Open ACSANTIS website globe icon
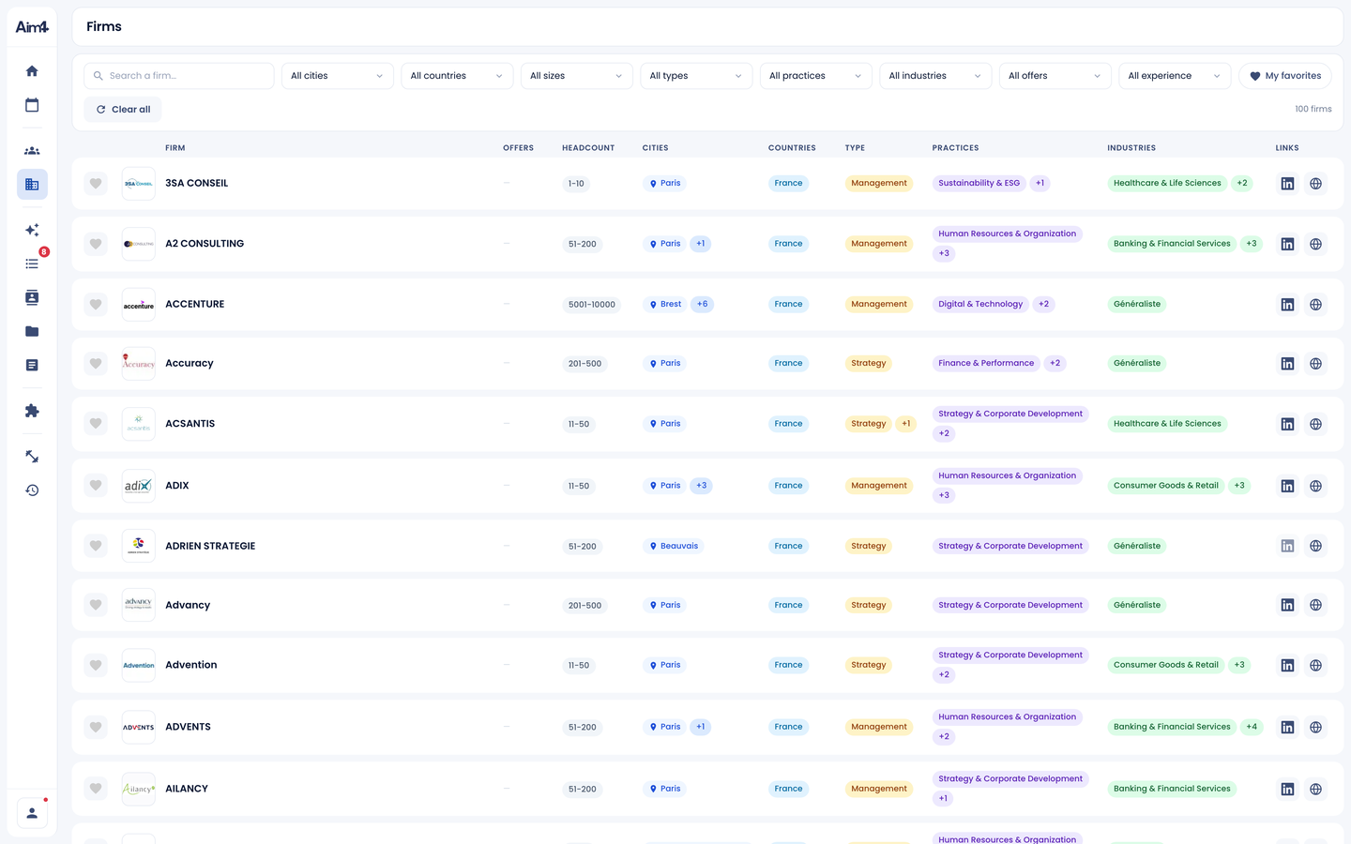This screenshot has width=1351, height=844. [x=1315, y=424]
